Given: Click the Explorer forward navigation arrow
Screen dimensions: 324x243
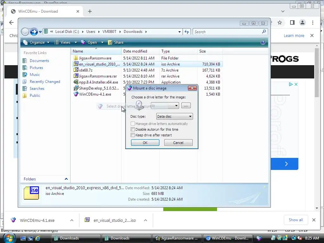Looking at the screenshot, I should tap(34, 32).
